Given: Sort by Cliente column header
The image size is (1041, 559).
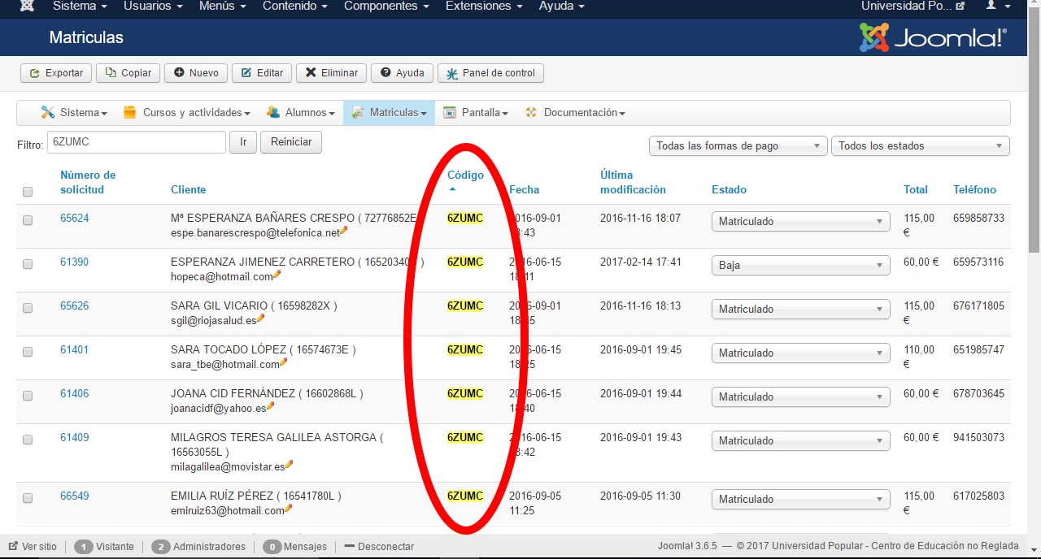Looking at the screenshot, I should (188, 189).
